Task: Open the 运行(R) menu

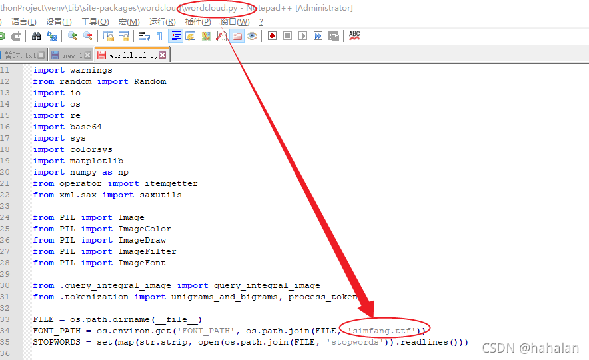Action: (x=163, y=22)
